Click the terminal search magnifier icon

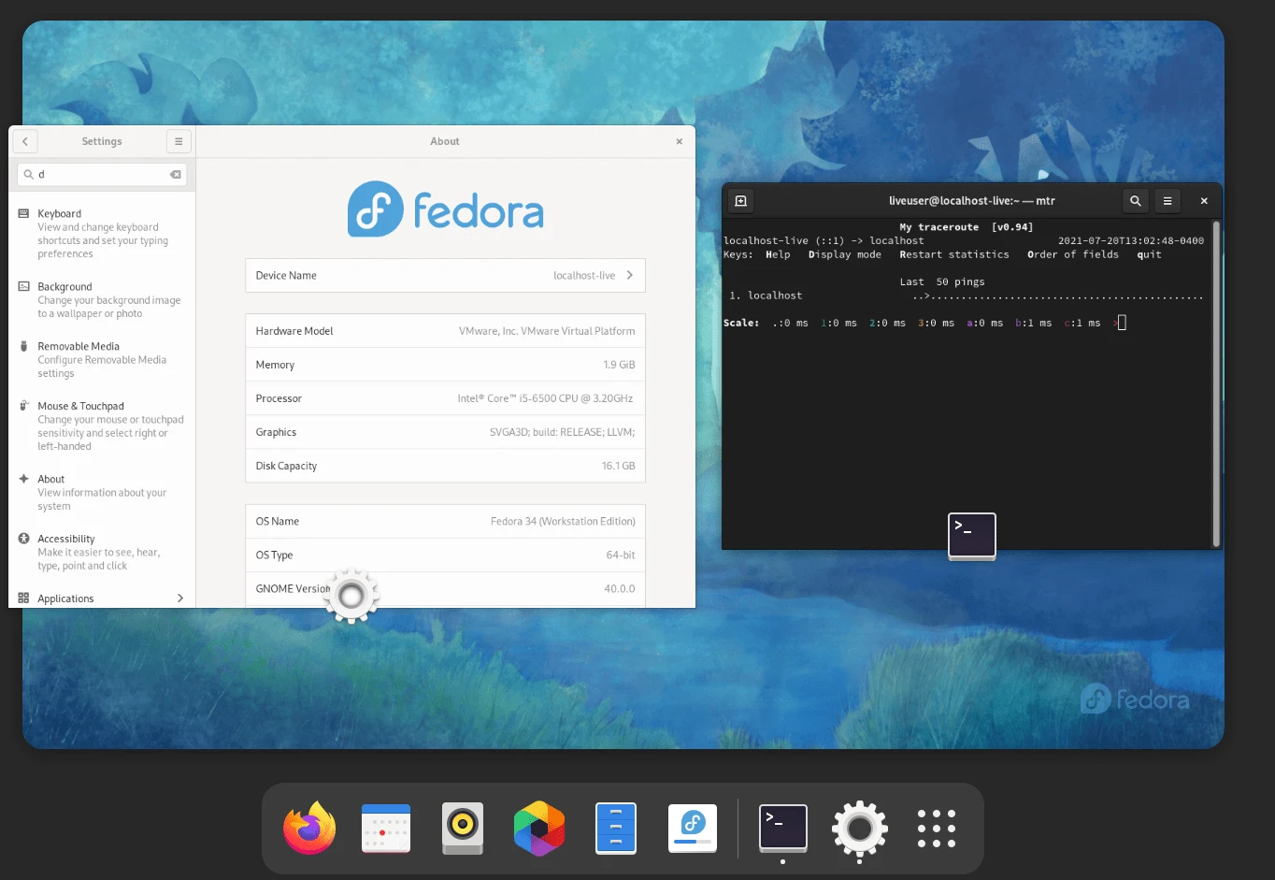tap(1135, 201)
